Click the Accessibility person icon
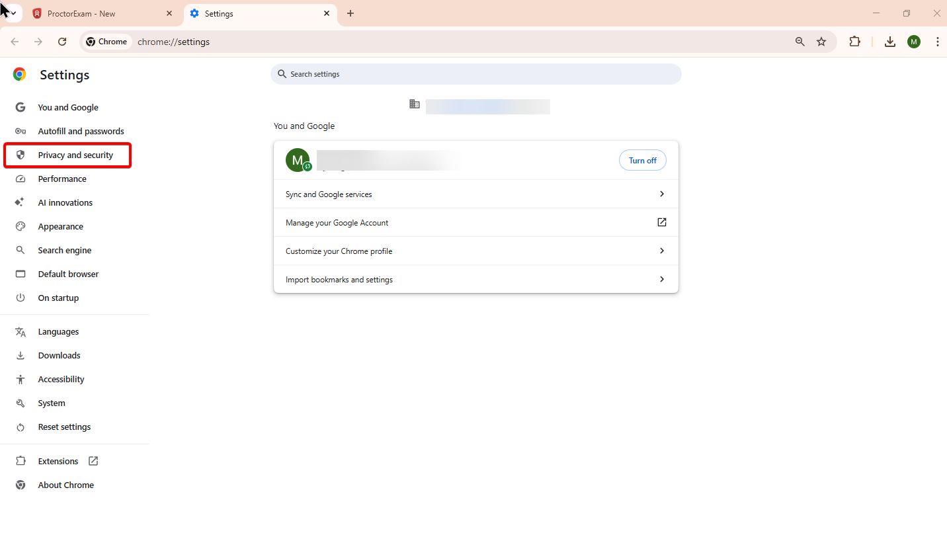Screen dimensions: 947x537 (21, 379)
